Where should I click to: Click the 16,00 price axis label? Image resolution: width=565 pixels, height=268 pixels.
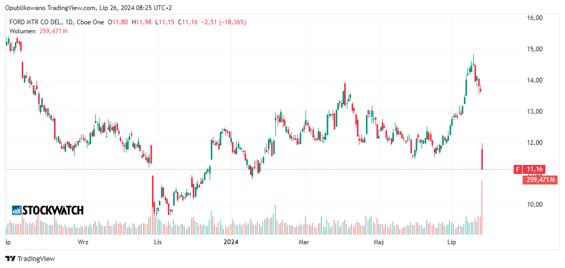tap(535, 18)
